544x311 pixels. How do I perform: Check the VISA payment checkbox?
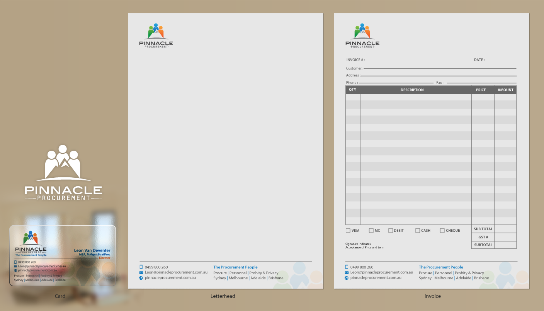click(x=348, y=230)
